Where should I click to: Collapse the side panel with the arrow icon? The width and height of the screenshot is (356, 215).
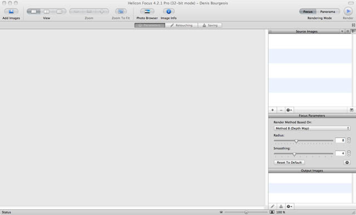pos(353,25)
